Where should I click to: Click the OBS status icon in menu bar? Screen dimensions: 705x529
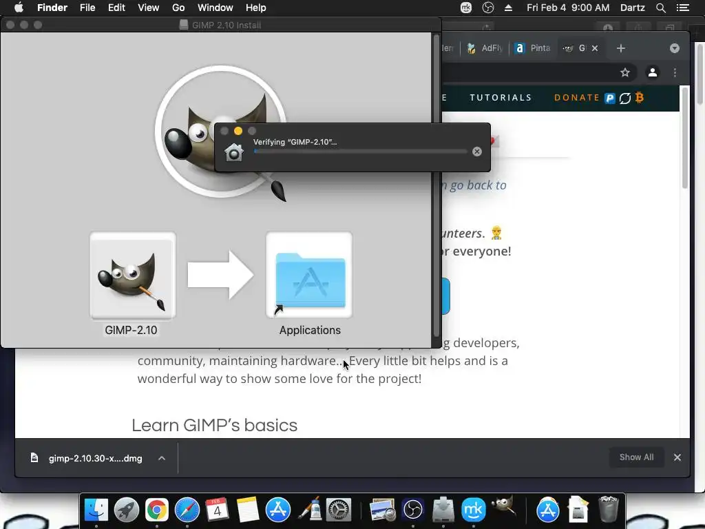click(x=488, y=8)
